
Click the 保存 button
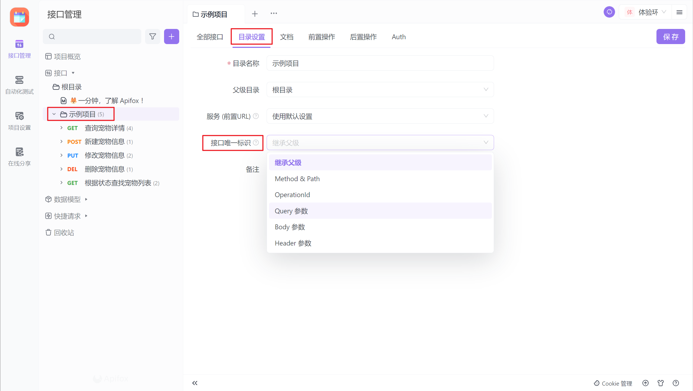[x=671, y=37]
